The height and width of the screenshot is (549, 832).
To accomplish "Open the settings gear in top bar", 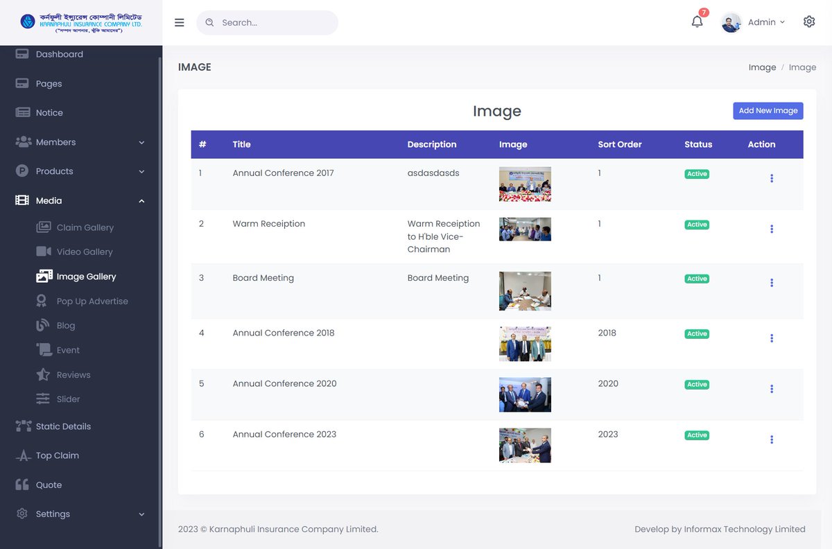I will point(809,21).
